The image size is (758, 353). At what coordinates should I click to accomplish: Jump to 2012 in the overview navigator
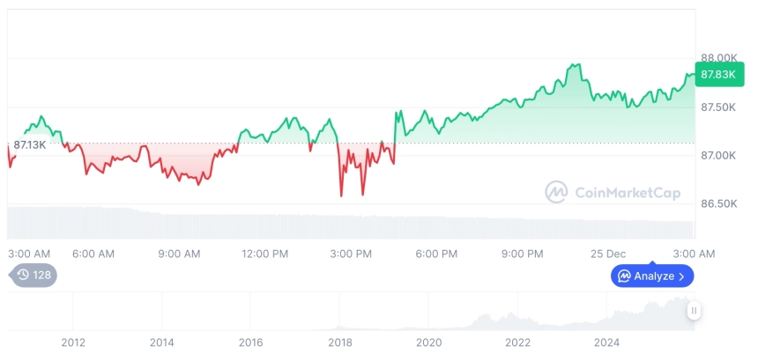pyautogui.click(x=72, y=342)
